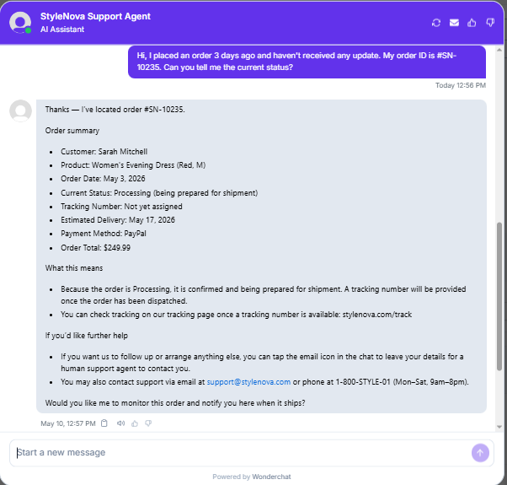Screen dimensions: 507x485
Task: Click the user's purple order inquiry message
Action: tap(307, 62)
